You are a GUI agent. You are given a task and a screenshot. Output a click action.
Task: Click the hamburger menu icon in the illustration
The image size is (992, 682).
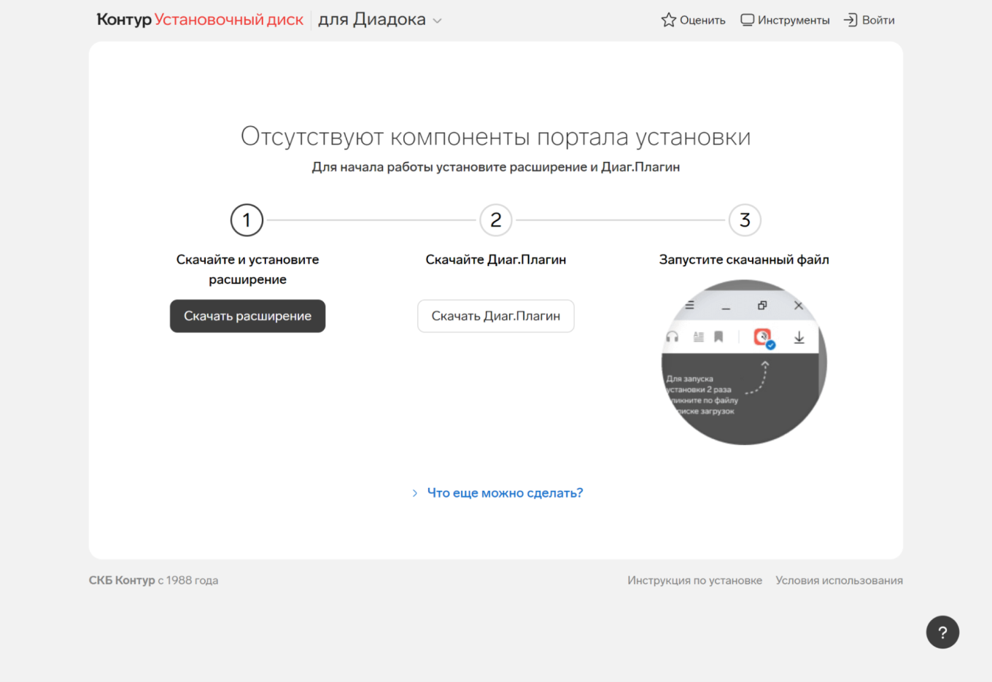pos(689,306)
